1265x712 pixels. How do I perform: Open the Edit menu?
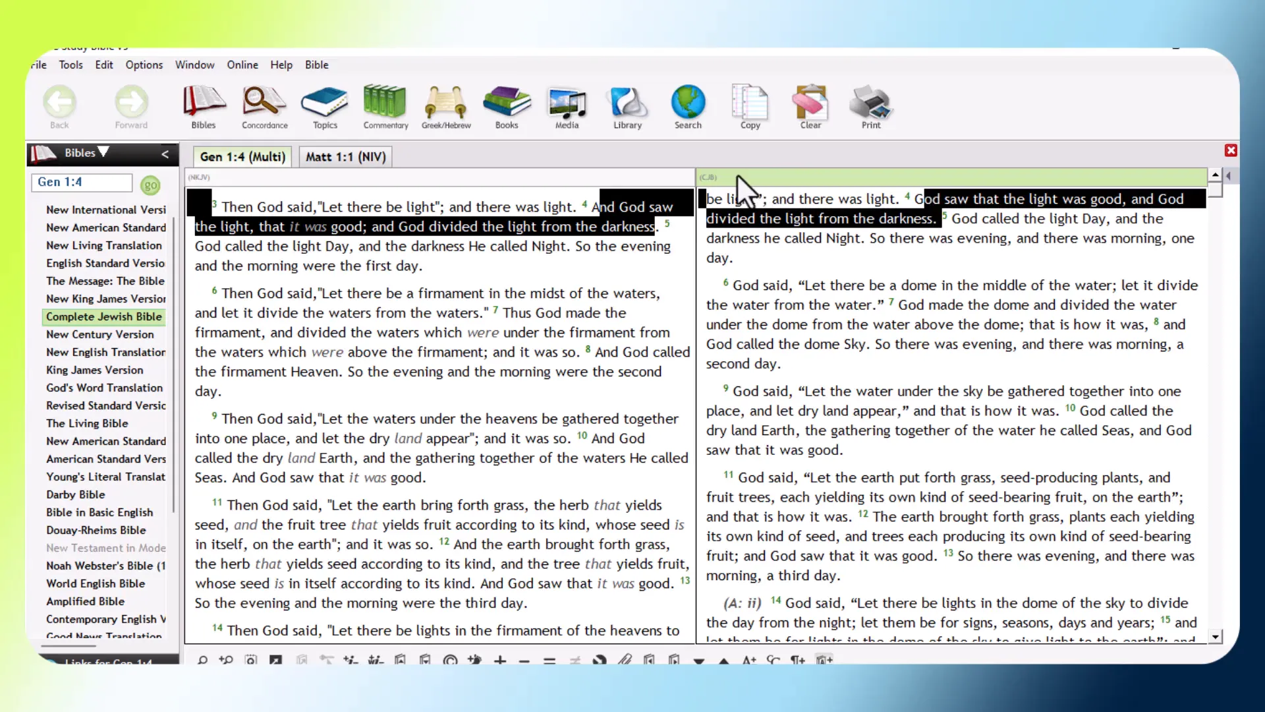click(x=104, y=65)
